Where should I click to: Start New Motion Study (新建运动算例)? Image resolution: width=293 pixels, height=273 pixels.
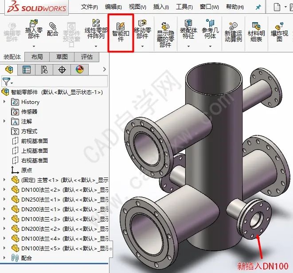pos(233,32)
